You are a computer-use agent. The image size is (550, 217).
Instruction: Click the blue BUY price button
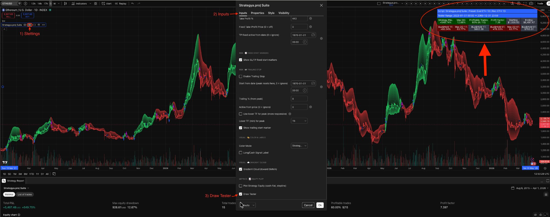pyautogui.click(x=28, y=15)
